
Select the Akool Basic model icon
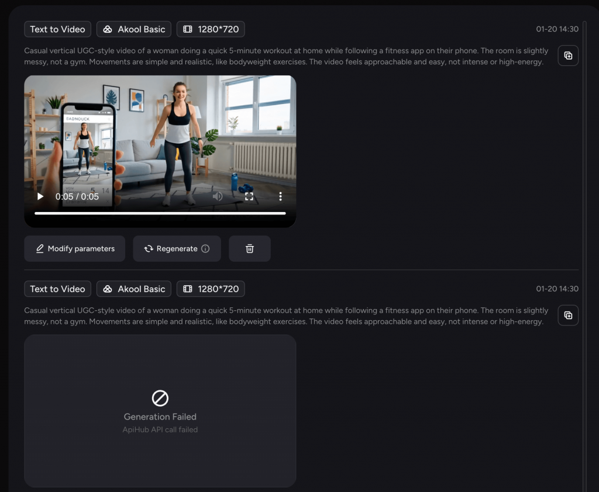pos(108,29)
